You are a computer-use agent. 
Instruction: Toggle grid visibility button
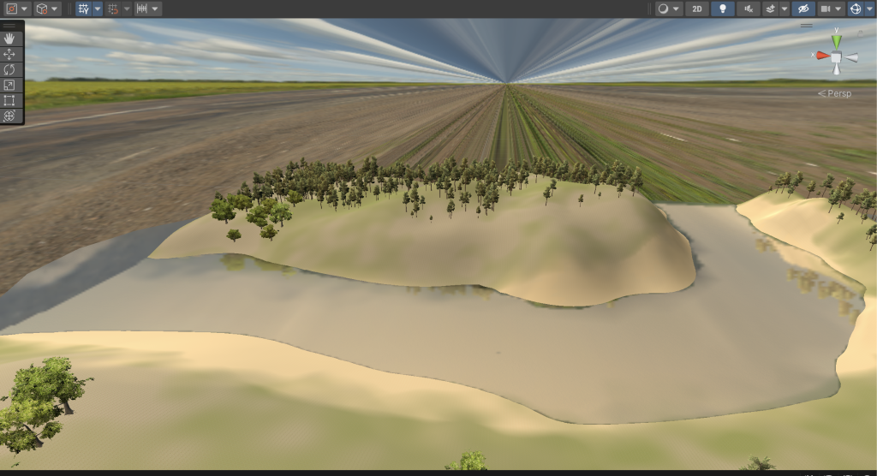[x=83, y=9]
